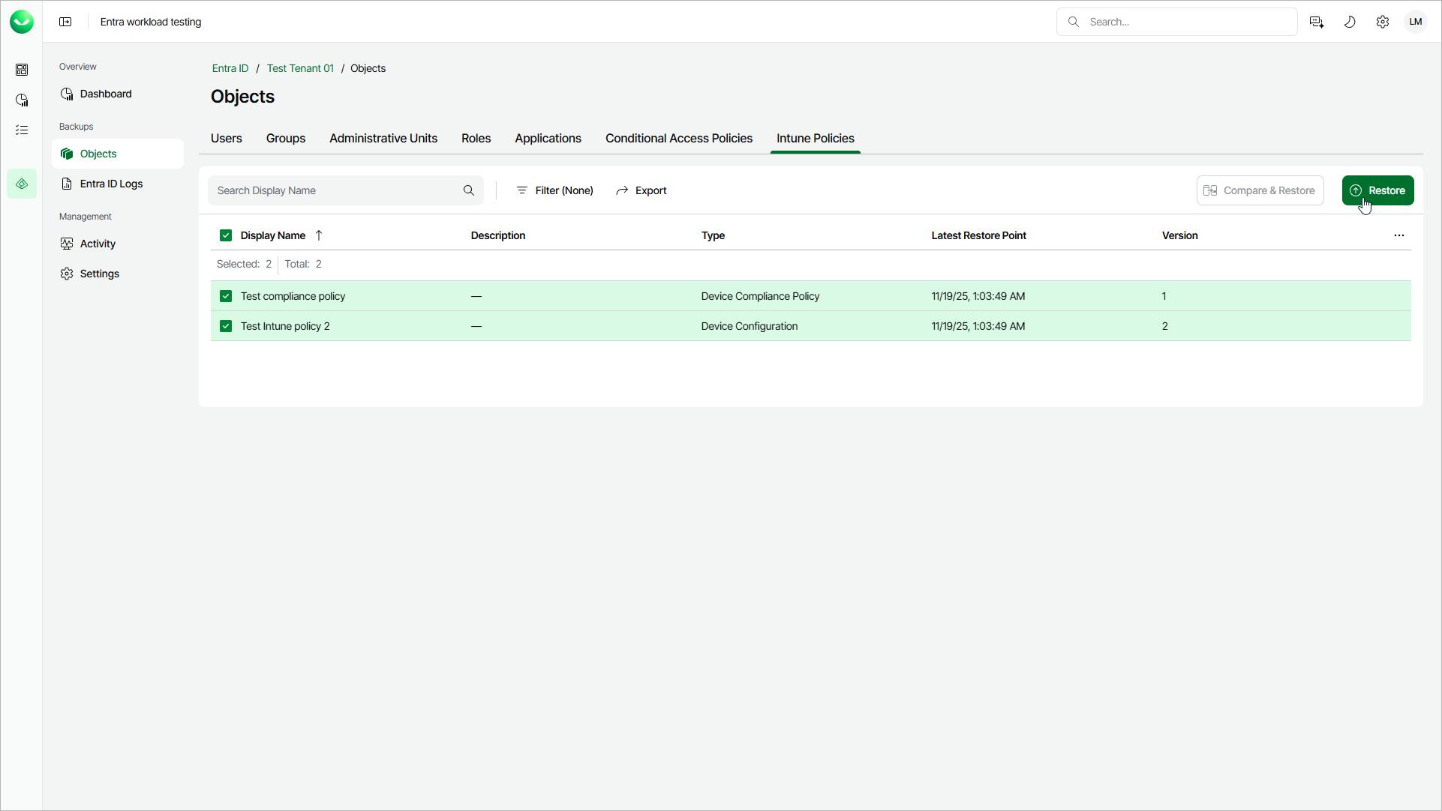Viewport: 1442px width, 811px height.
Task: Open the dashboard grid rail icon
Action: (x=22, y=70)
